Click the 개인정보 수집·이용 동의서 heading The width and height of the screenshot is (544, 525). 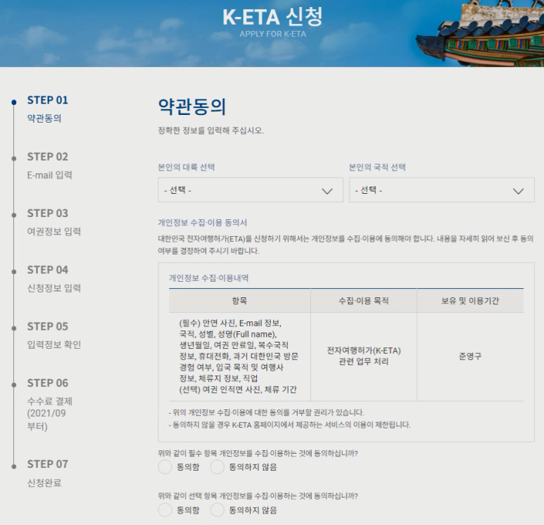tap(203, 223)
